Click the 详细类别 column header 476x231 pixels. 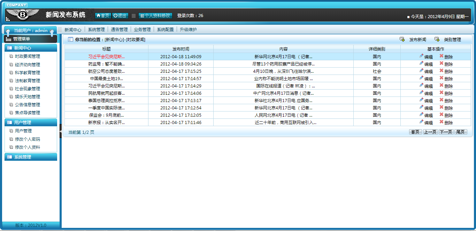(377, 49)
